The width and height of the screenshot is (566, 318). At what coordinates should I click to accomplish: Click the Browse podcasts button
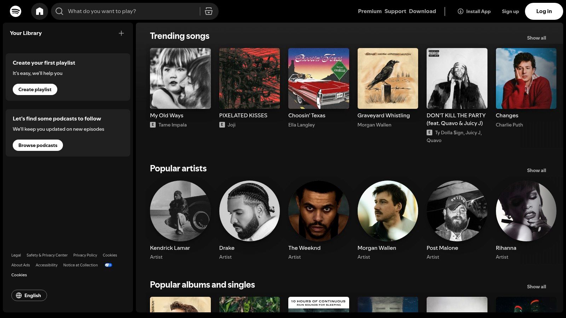(x=38, y=145)
